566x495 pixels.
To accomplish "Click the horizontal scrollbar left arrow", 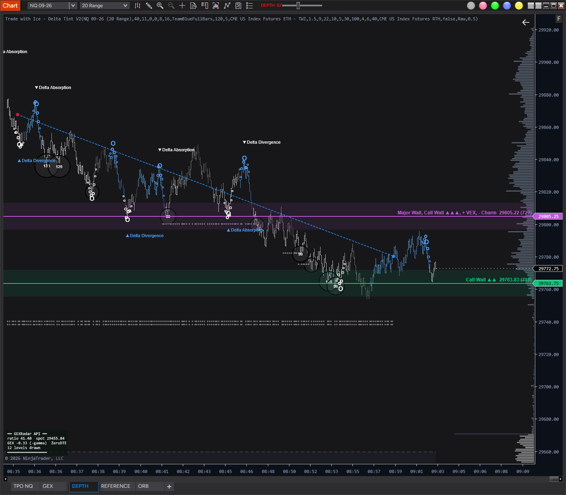I will [x=6, y=479].
